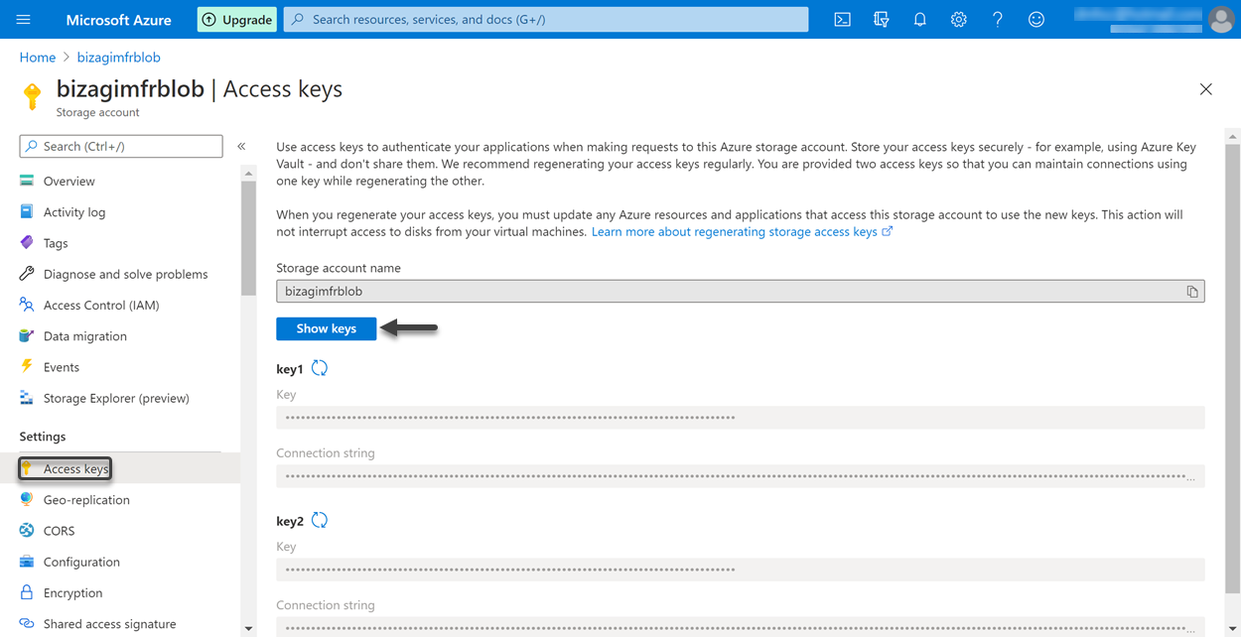1241x637 pixels.
Task: Click the key1 Key masked field
Action: click(x=740, y=418)
